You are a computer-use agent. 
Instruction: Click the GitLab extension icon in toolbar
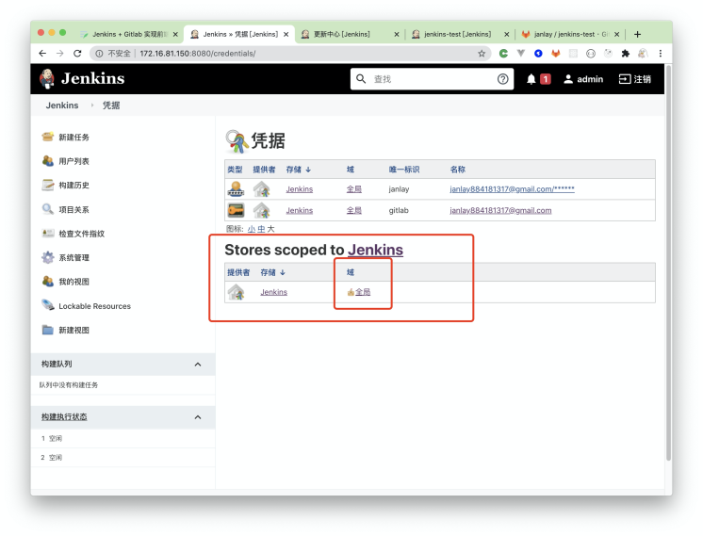[556, 54]
